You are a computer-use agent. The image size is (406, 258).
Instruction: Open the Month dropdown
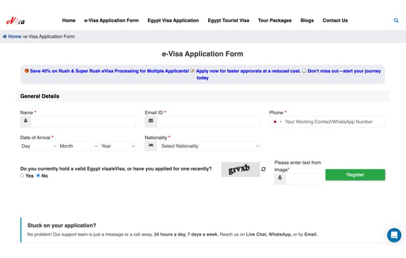pyautogui.click(x=79, y=146)
